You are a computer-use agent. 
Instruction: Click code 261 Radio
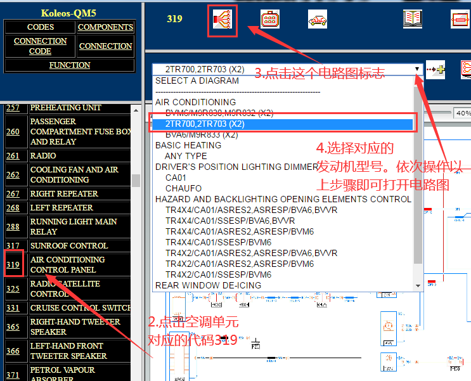pyautogui.click(x=13, y=156)
